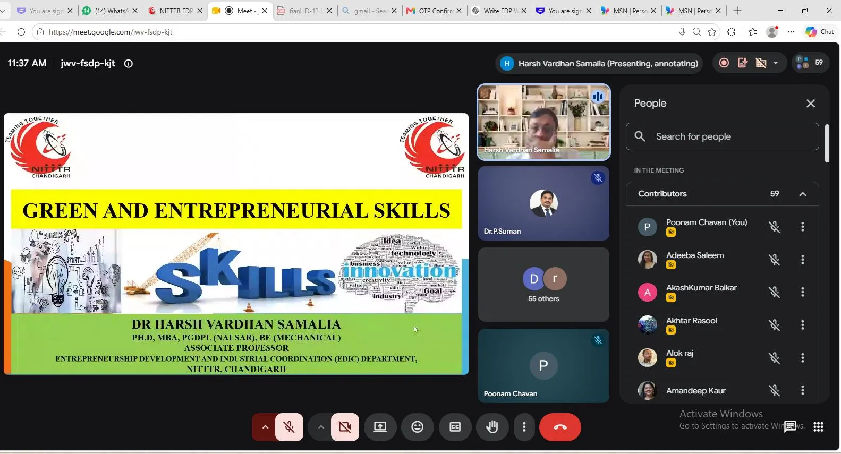Open the meeting tools grid
841x454 pixels.
click(x=818, y=427)
